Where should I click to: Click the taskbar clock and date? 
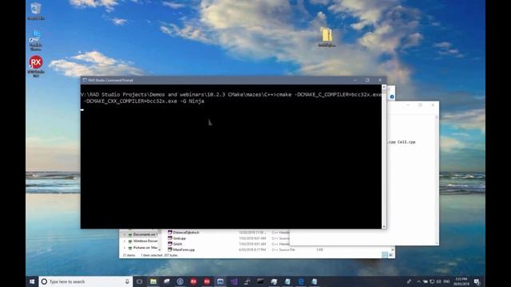[x=461, y=281]
